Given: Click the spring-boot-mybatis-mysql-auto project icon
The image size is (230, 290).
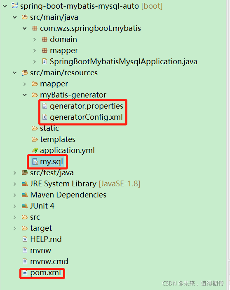Looking at the screenshot, I should click(x=15, y=5).
